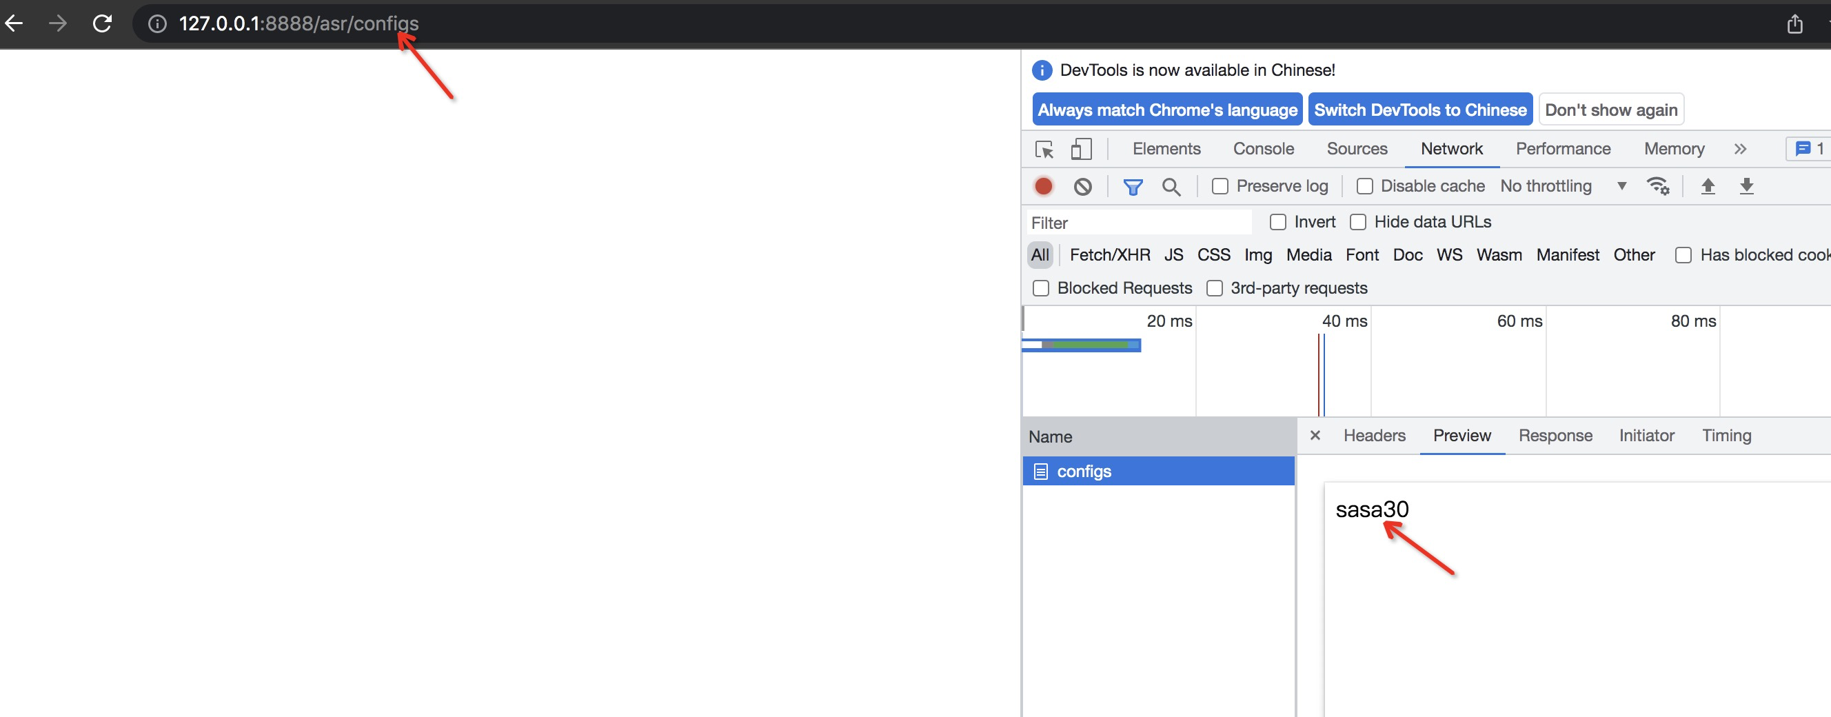Image resolution: width=1831 pixels, height=717 pixels.
Task: Dismiss notice via DevTools info icon
Action: [x=1041, y=70]
